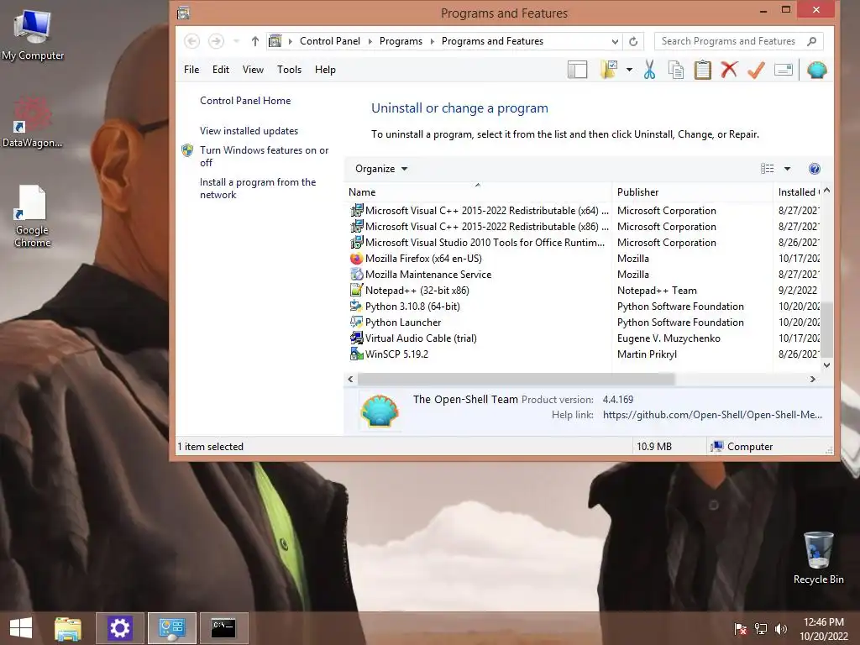This screenshot has width=860, height=645.
Task: Click the Change your view icon
Action: (x=768, y=169)
